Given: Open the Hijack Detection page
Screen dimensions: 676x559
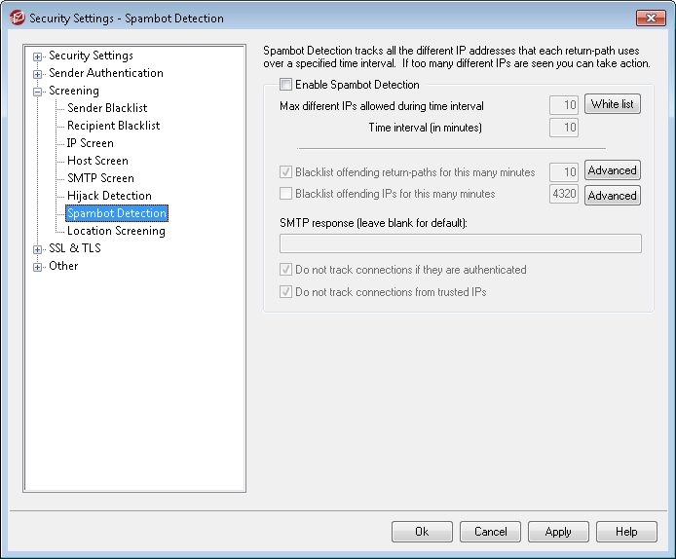Looking at the screenshot, I should (109, 196).
